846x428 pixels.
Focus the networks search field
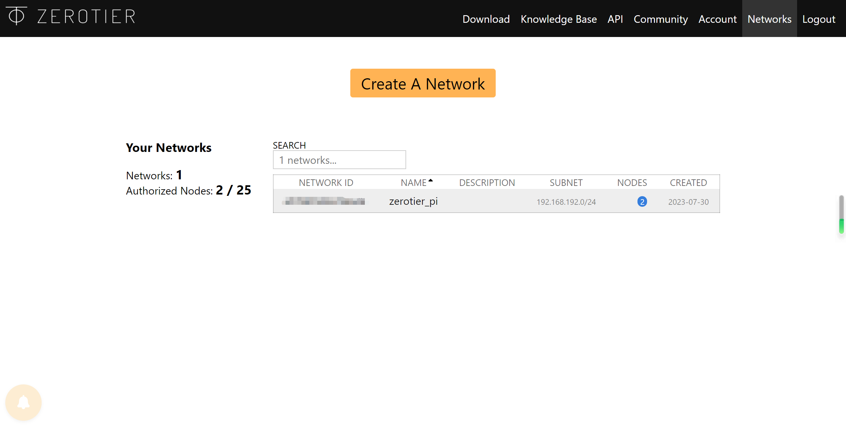click(339, 160)
